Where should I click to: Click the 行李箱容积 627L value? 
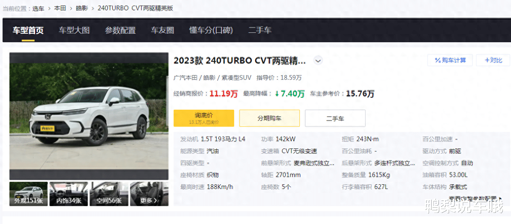pyautogui.click(x=381, y=187)
